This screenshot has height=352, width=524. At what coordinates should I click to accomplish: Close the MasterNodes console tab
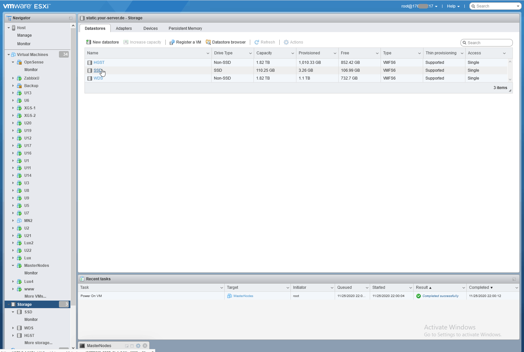point(145,346)
